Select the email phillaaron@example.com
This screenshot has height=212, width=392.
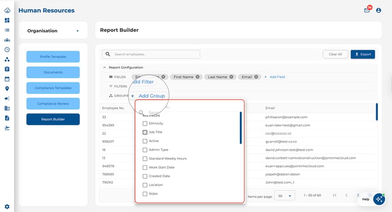287,117
